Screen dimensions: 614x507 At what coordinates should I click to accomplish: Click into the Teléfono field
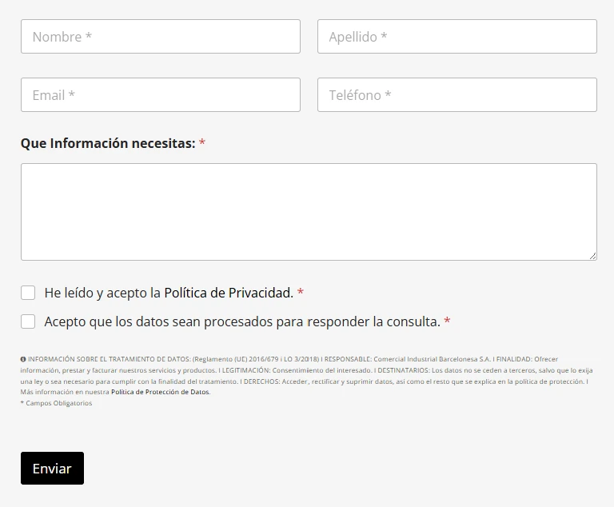click(x=457, y=95)
